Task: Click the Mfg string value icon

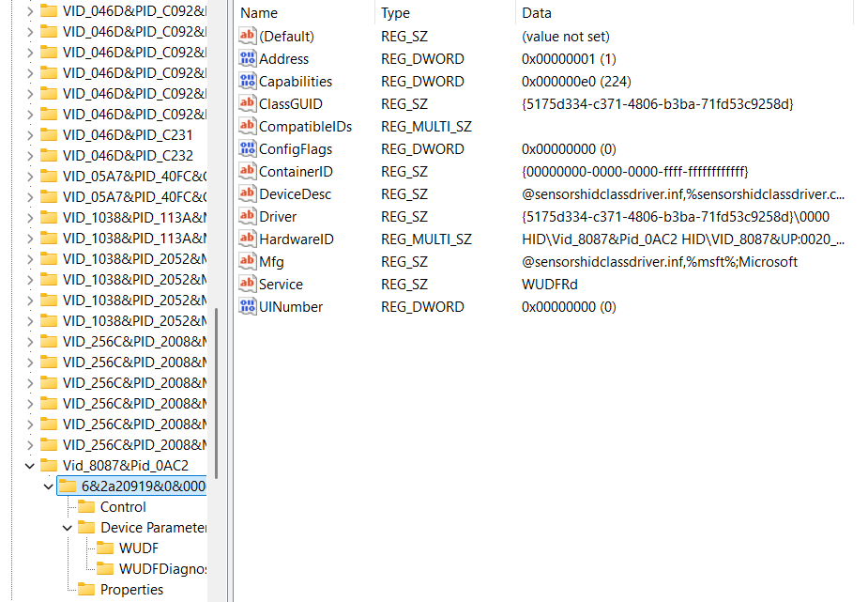Action: pos(248,261)
